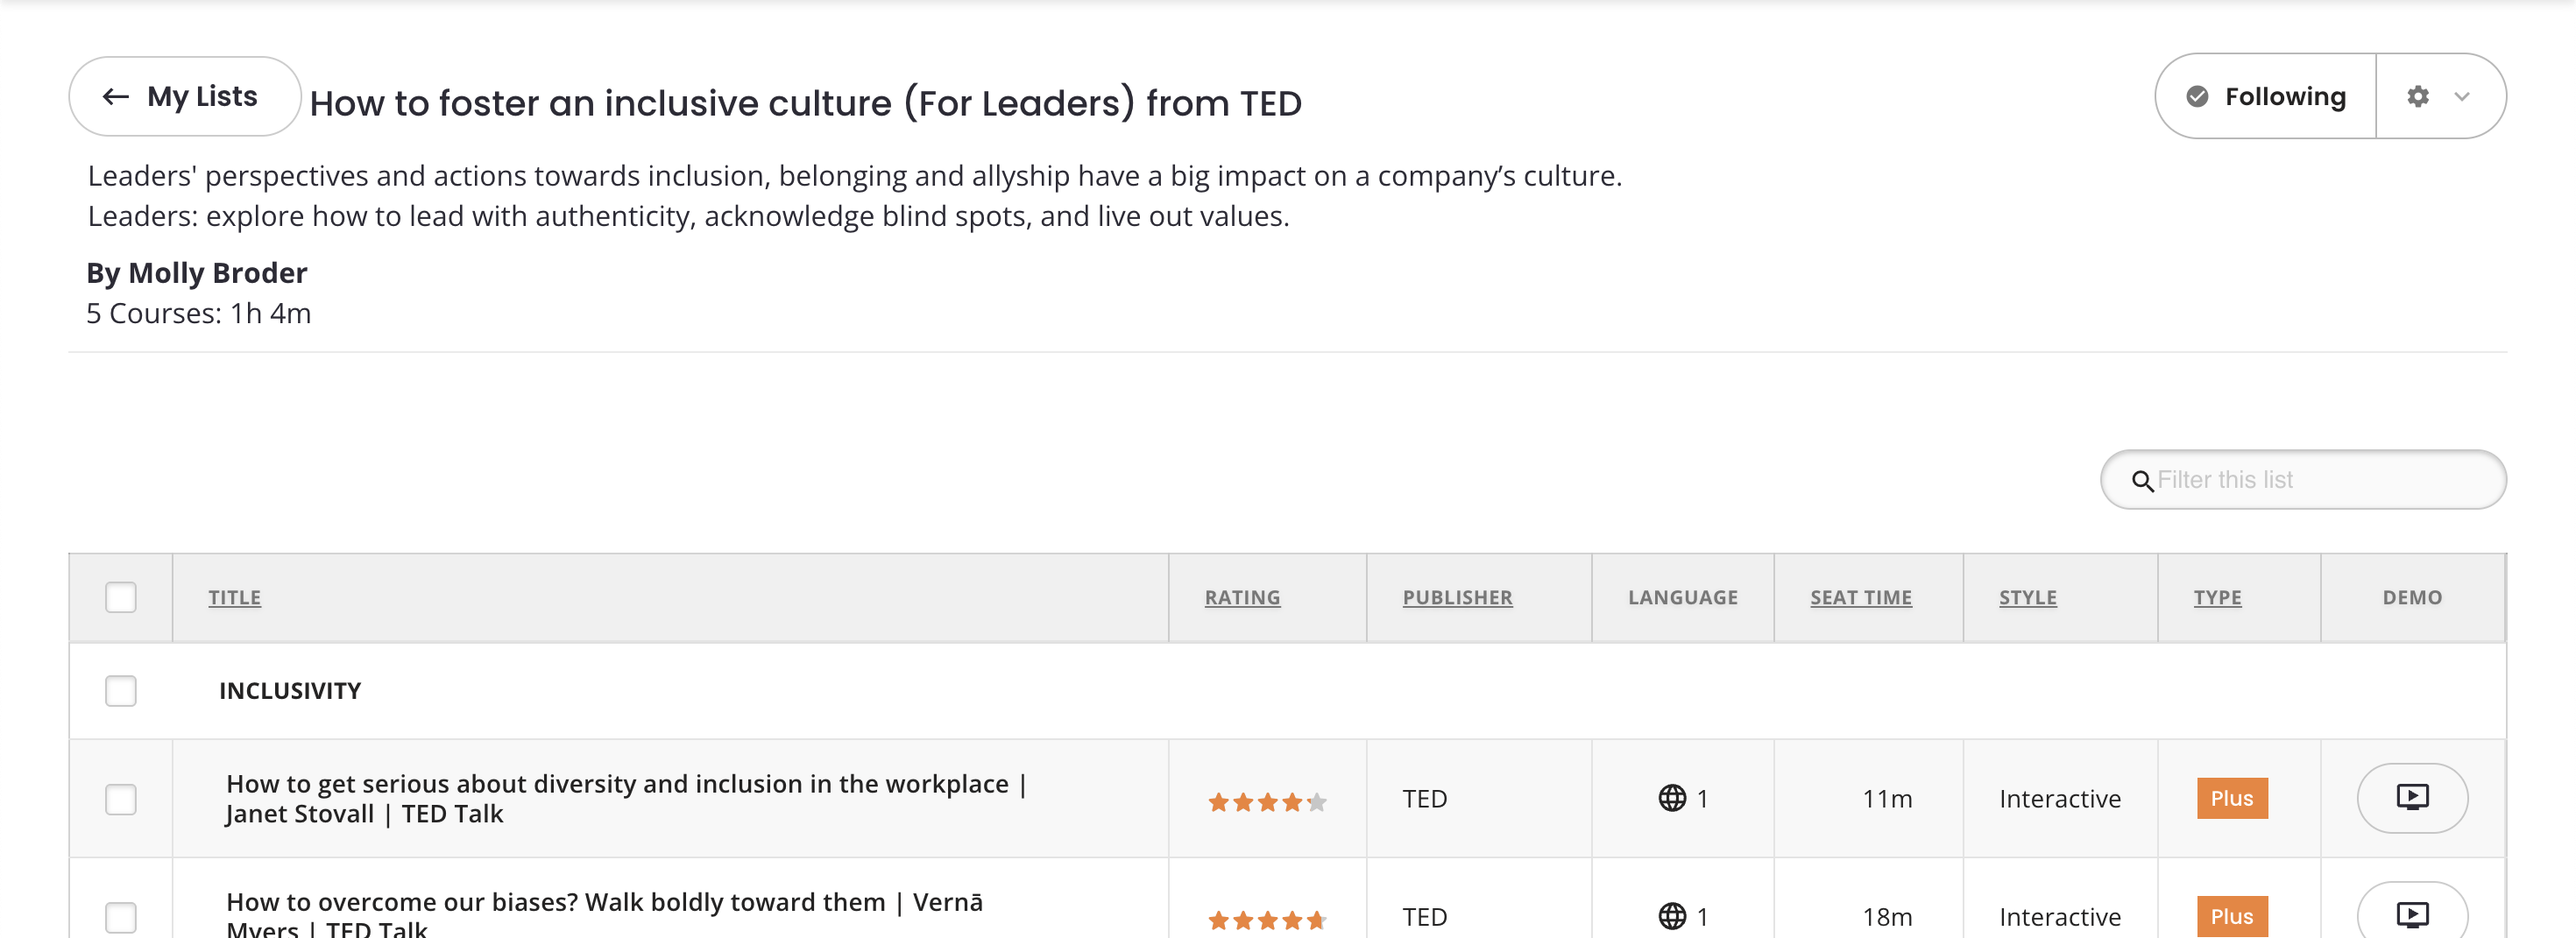Click the Following button

(x=2266, y=96)
